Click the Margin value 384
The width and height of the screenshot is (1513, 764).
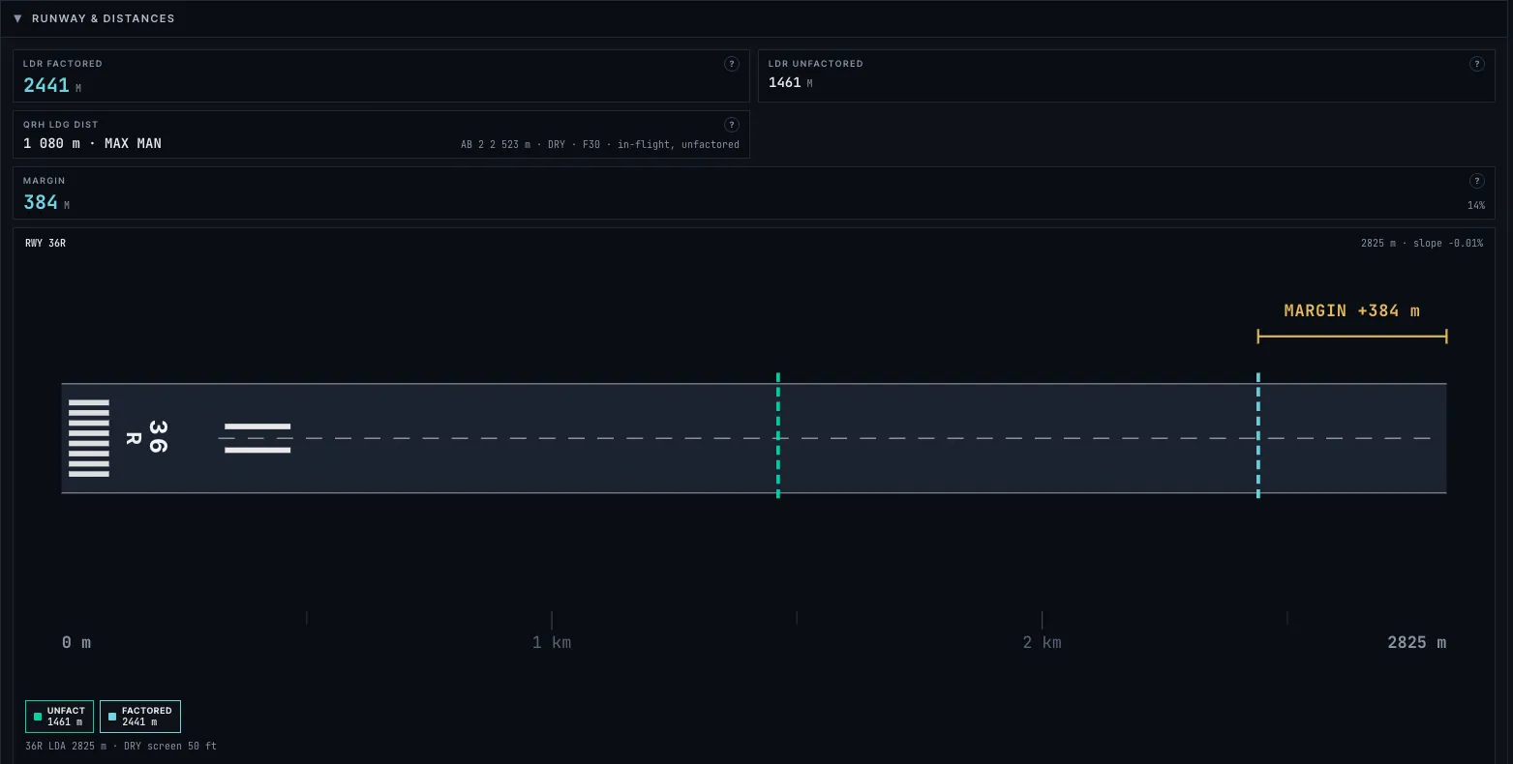[41, 202]
